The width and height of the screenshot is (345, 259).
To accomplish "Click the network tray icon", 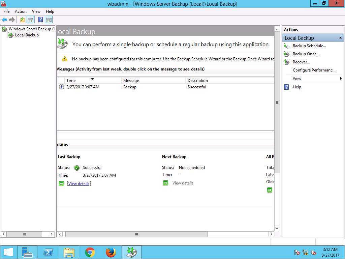I will click(x=305, y=252).
